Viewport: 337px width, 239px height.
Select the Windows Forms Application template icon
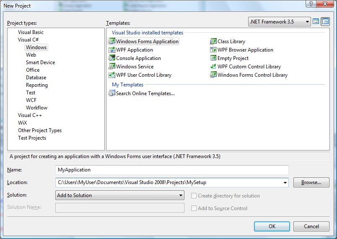[112, 42]
